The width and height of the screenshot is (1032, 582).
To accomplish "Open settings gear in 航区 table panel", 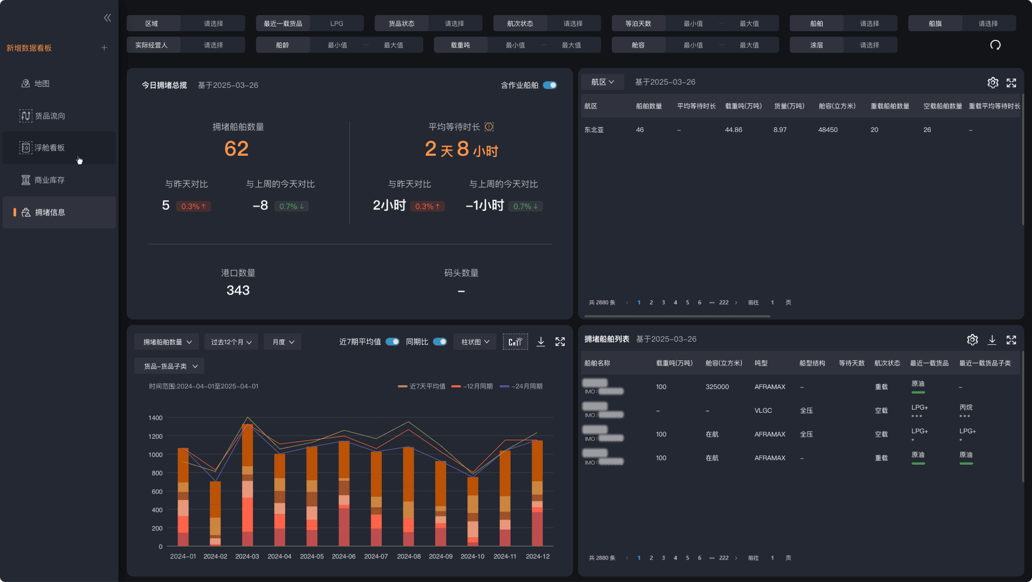I will (x=993, y=83).
